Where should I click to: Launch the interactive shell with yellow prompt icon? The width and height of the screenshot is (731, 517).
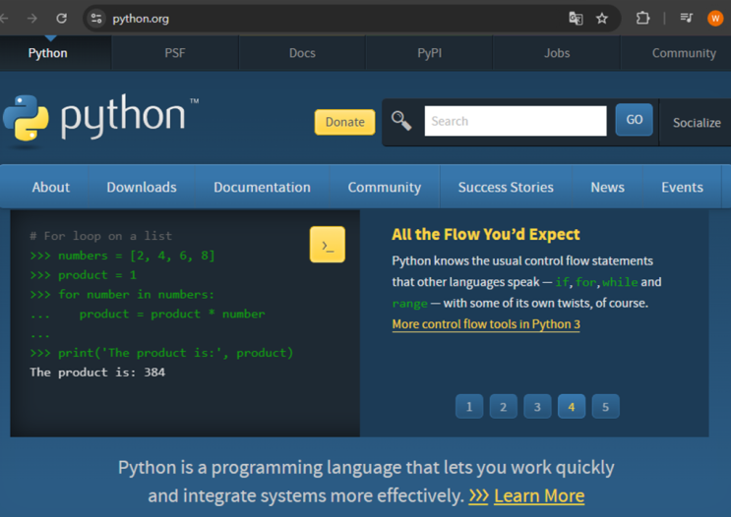point(327,245)
